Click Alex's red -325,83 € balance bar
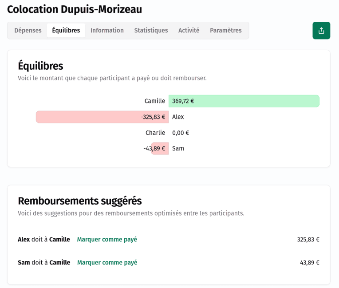Screen dimensions: 339x288 click(102, 117)
